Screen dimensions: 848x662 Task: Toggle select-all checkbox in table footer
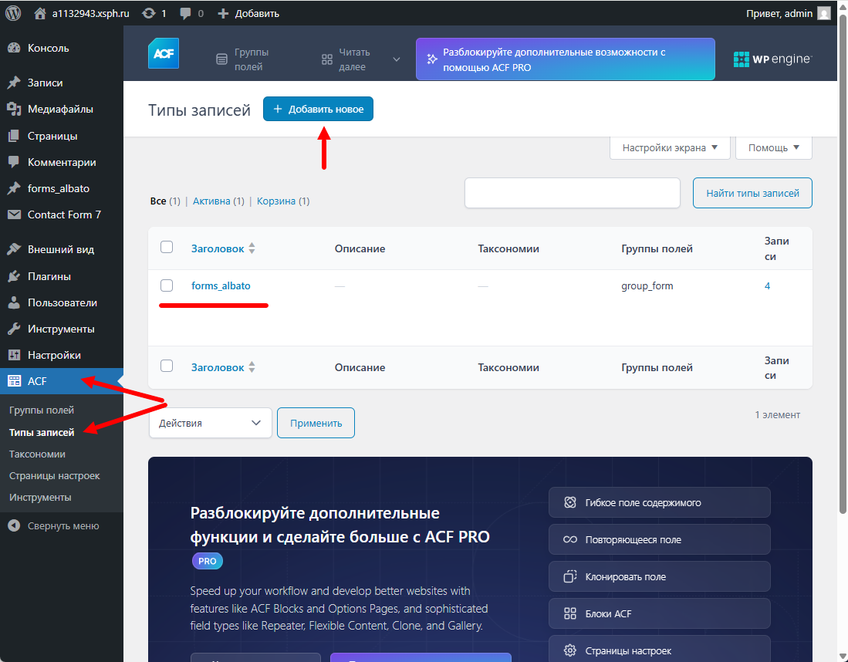tap(167, 366)
